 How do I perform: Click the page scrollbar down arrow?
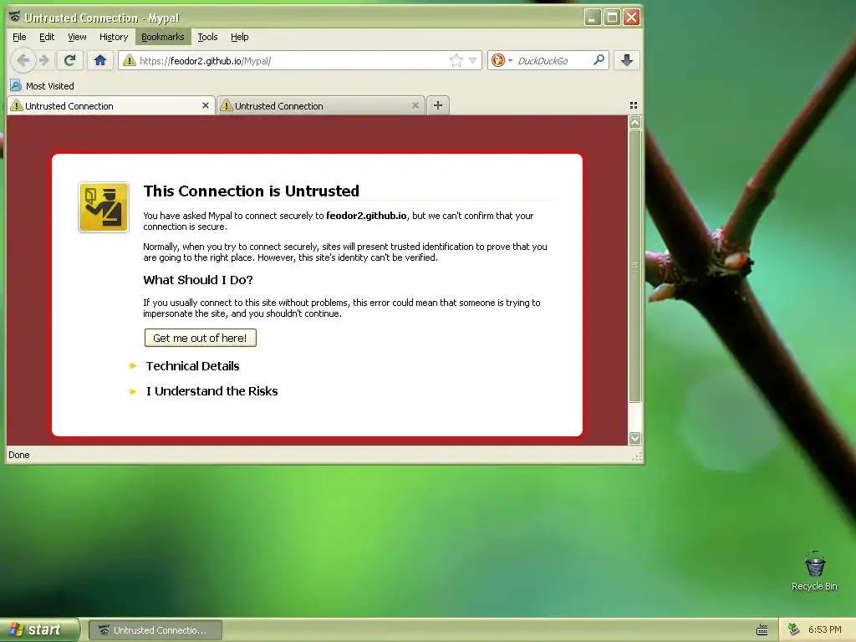tap(634, 438)
